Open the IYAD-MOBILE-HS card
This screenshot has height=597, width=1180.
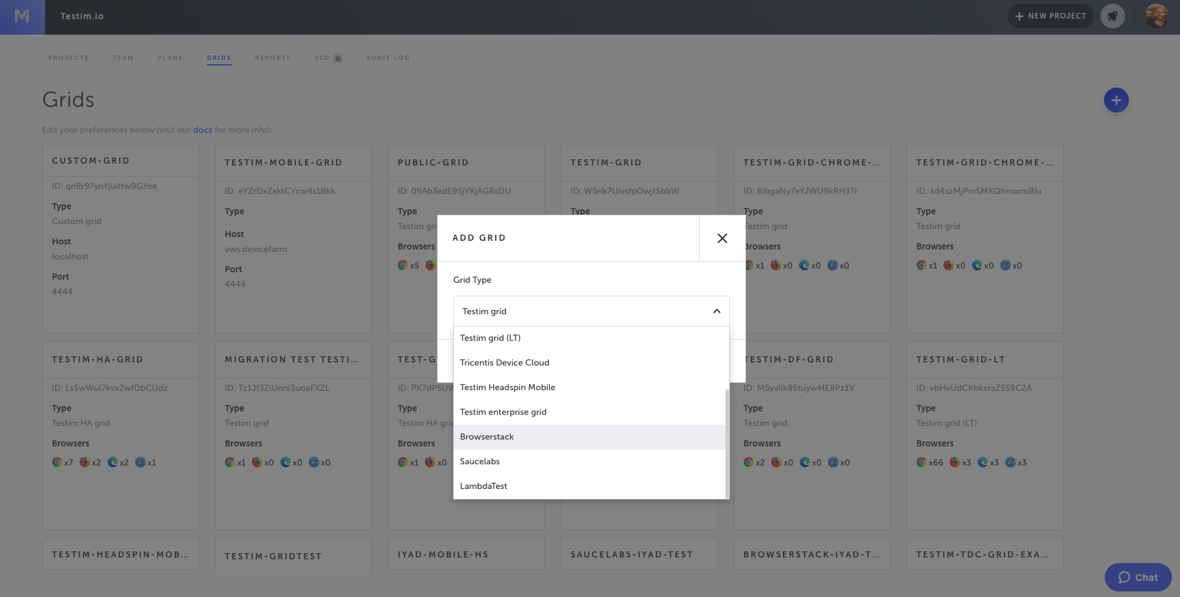[466, 554]
